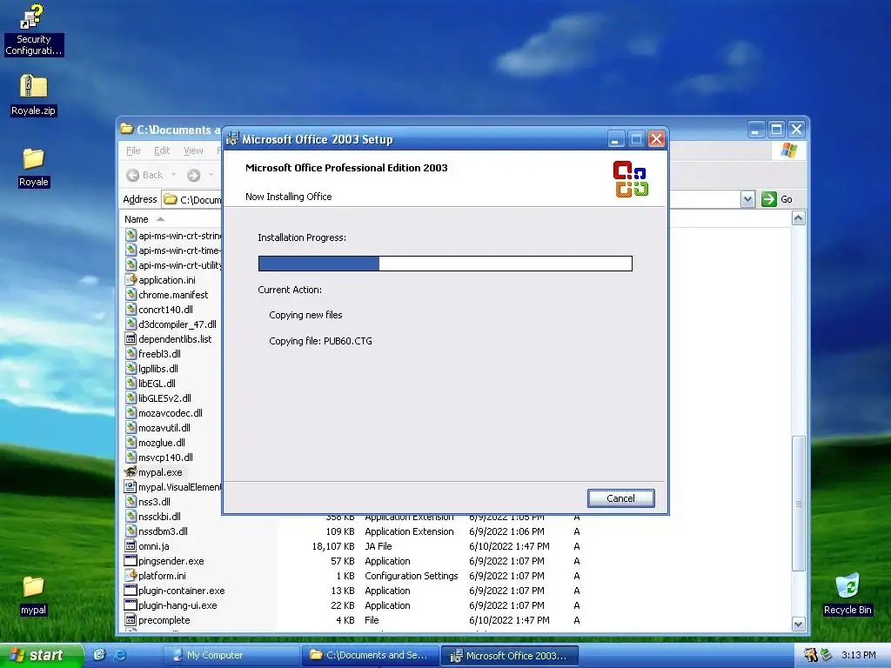Click the installation progress bar
891x668 pixels.
(445, 263)
